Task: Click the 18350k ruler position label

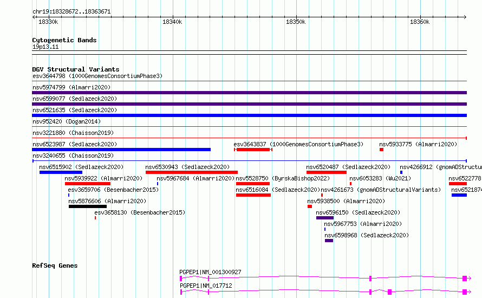Action: point(296,22)
